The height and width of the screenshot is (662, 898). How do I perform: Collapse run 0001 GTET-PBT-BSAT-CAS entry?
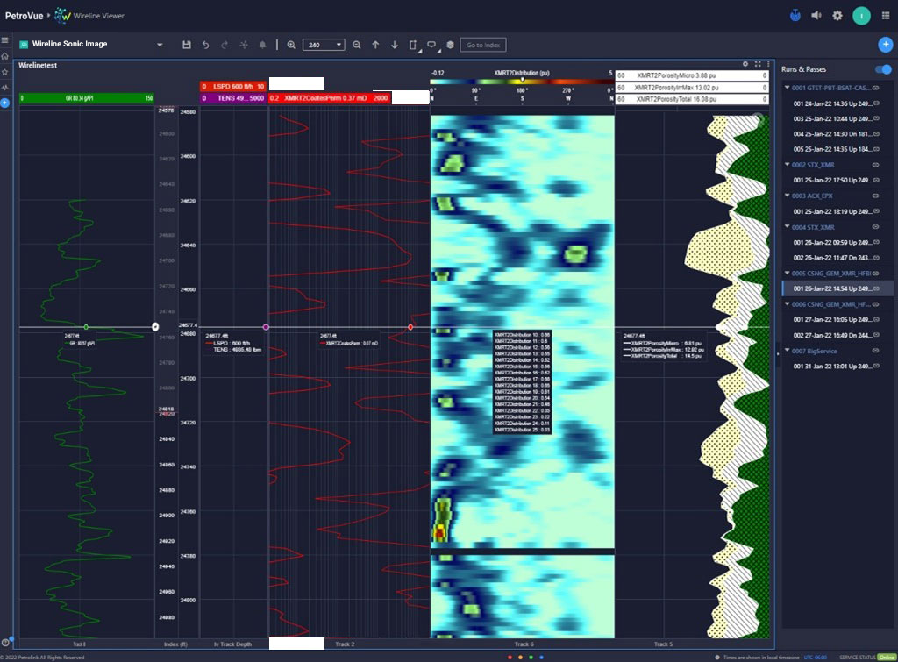coord(786,87)
